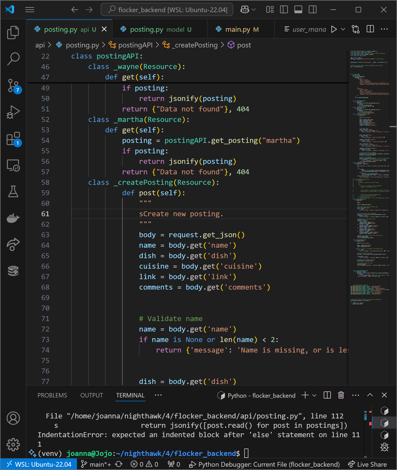Open errors and warnings status item
The height and width of the screenshot is (470, 397).
[144, 464]
